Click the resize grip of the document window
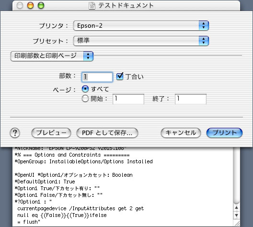 pos(237,224)
